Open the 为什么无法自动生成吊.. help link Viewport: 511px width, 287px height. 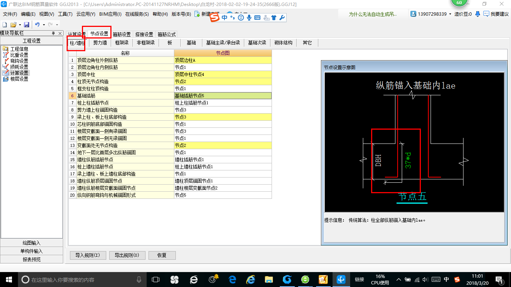click(x=373, y=14)
